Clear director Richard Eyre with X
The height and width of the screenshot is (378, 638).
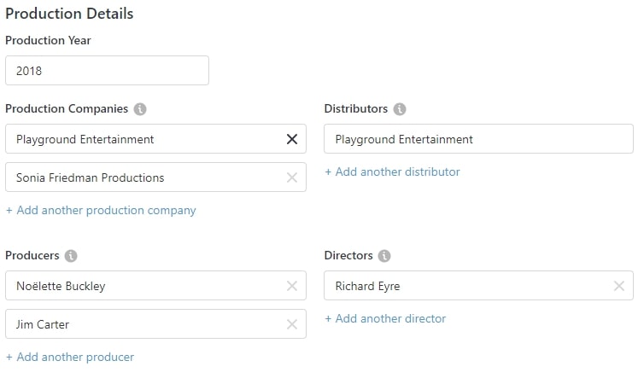point(619,286)
